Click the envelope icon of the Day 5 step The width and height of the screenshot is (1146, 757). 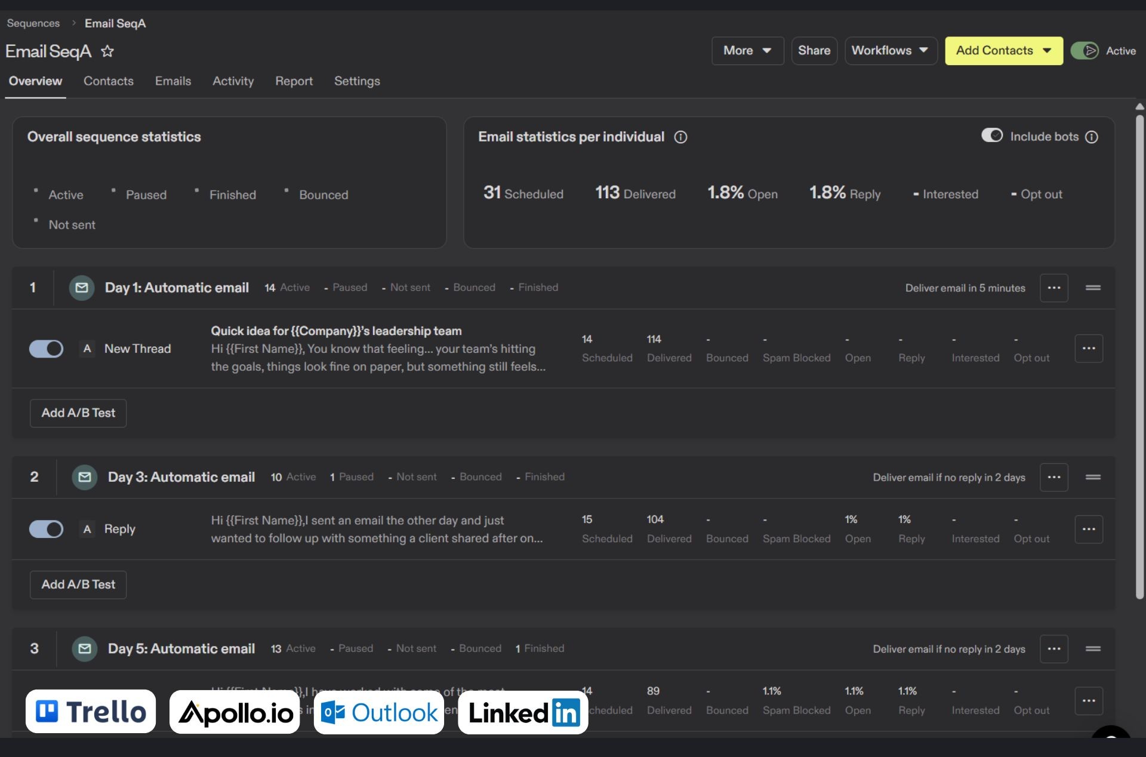pyautogui.click(x=85, y=648)
